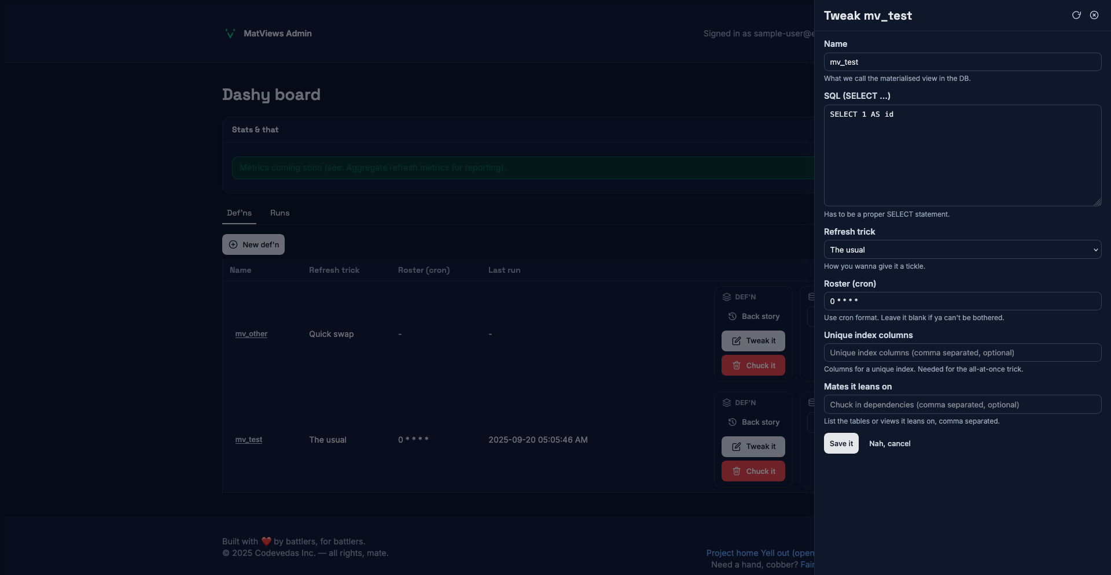Click the Back story history icon for mv_other
This screenshot has width=1111, height=575.
733,316
